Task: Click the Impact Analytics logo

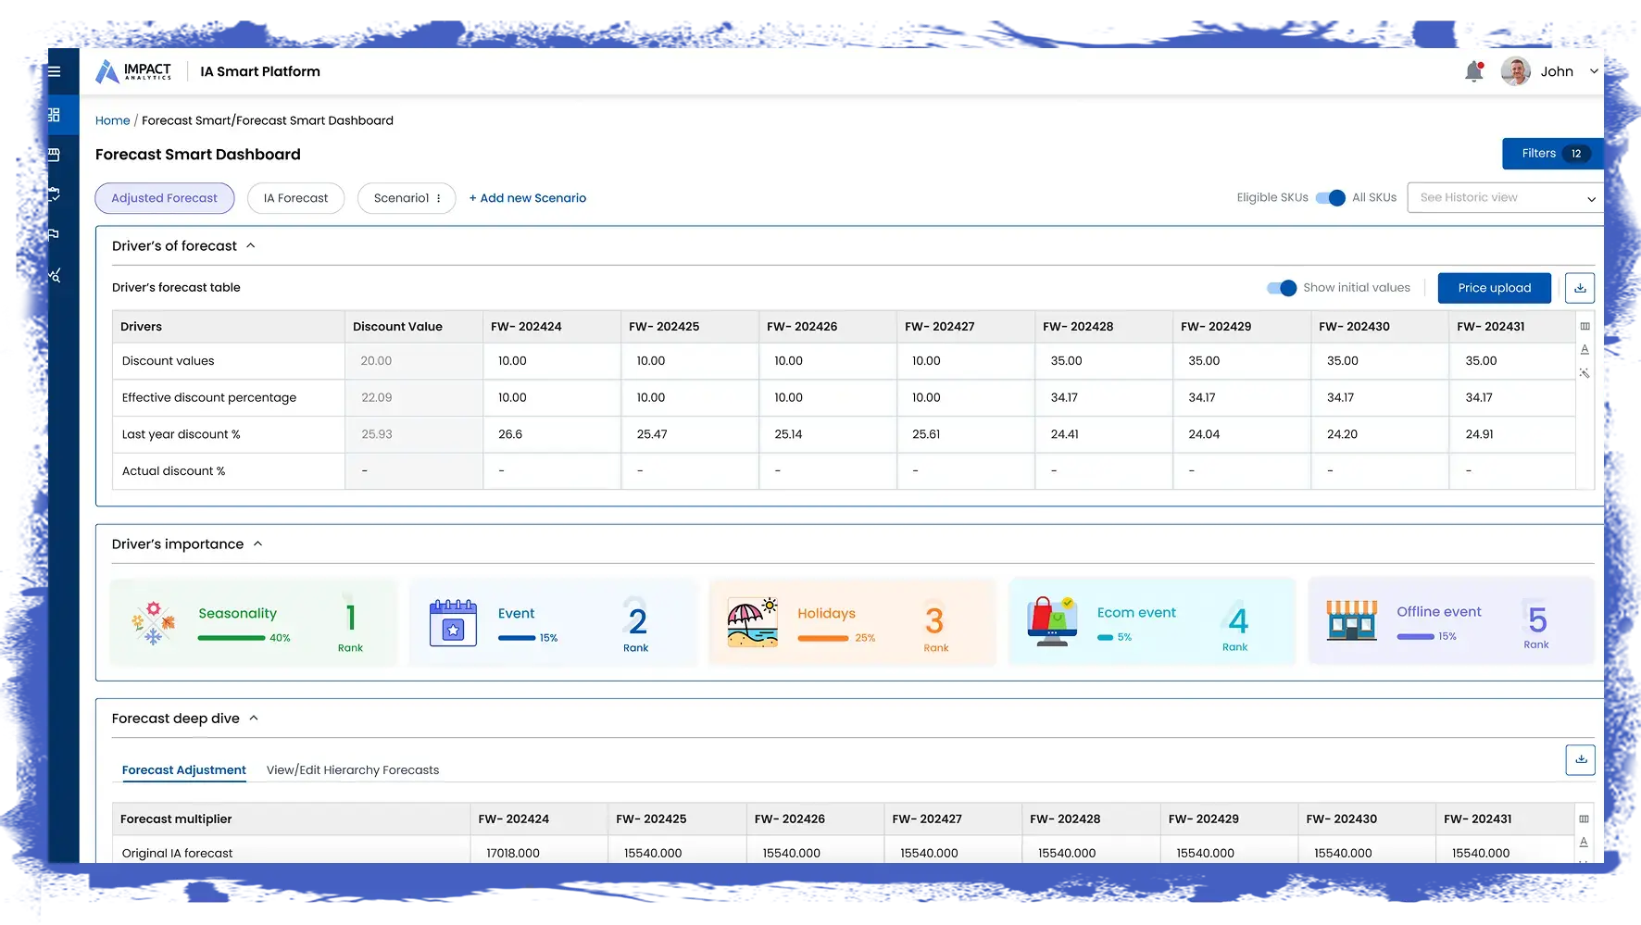Action: [133, 71]
